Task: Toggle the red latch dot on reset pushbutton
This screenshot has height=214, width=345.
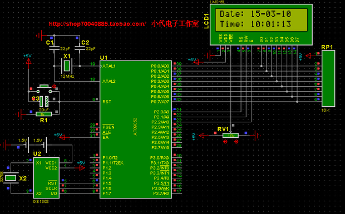Action: (55, 86)
